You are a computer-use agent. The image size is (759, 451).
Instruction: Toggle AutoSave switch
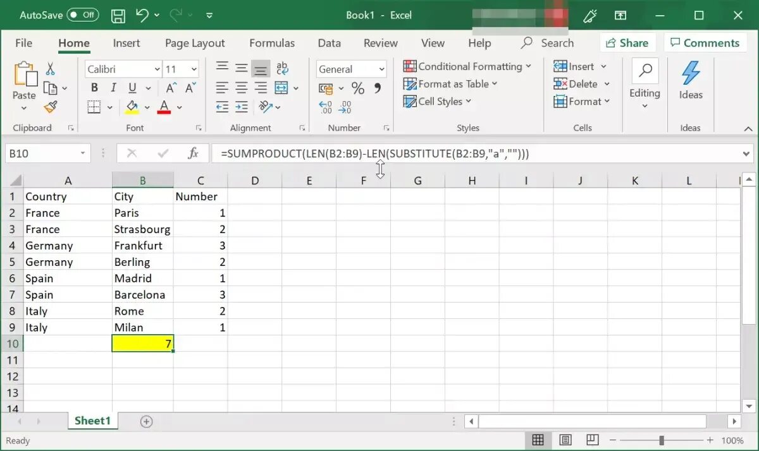[x=83, y=15]
